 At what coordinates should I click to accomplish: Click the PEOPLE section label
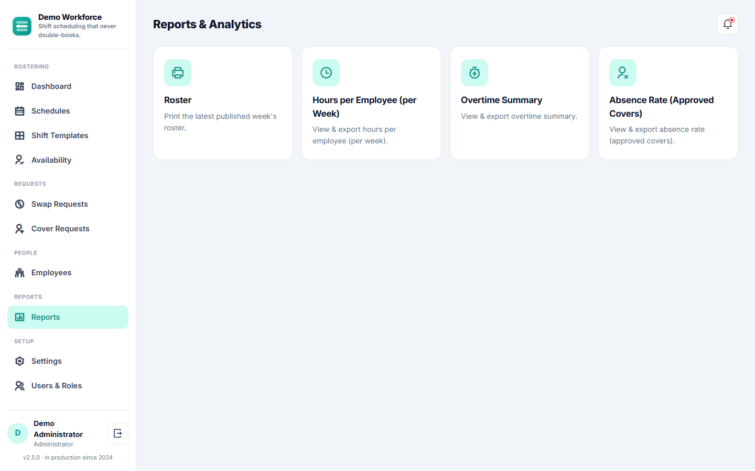[26, 253]
